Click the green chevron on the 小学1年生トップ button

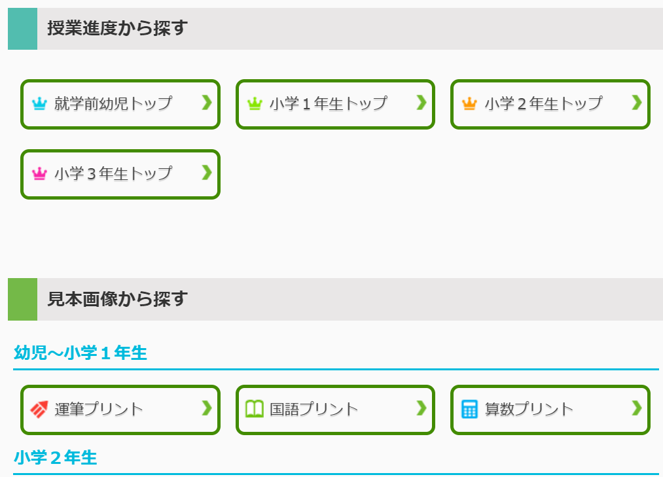point(421,102)
